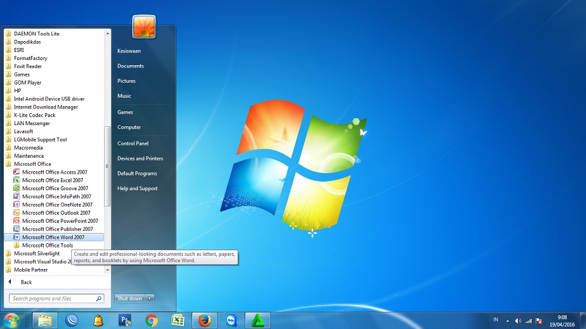Click the volume speaker tray icon

point(518,321)
